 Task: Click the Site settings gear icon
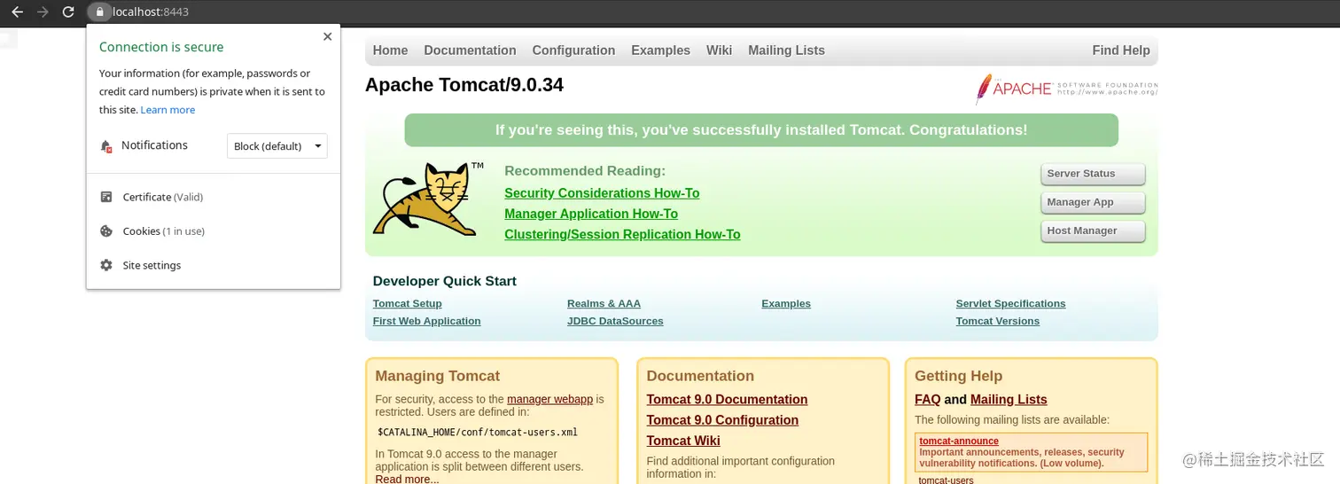point(106,265)
